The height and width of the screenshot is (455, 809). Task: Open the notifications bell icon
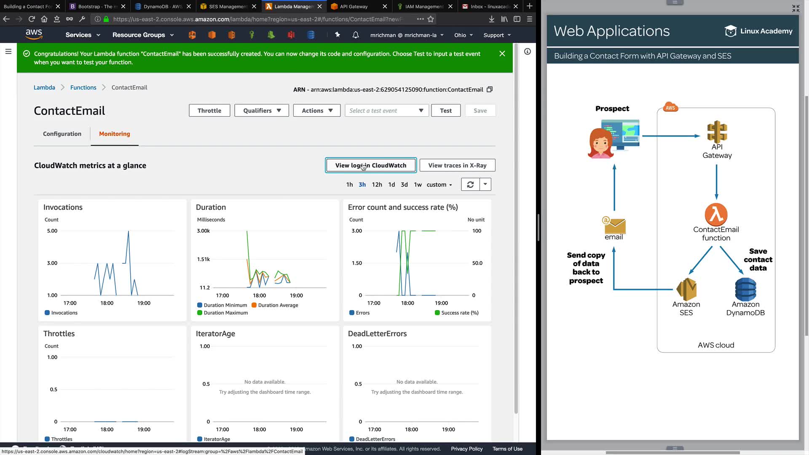(x=356, y=35)
